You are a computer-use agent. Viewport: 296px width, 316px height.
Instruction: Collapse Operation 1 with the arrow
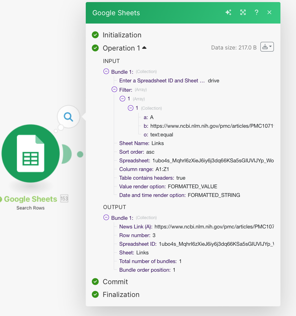(x=144, y=48)
